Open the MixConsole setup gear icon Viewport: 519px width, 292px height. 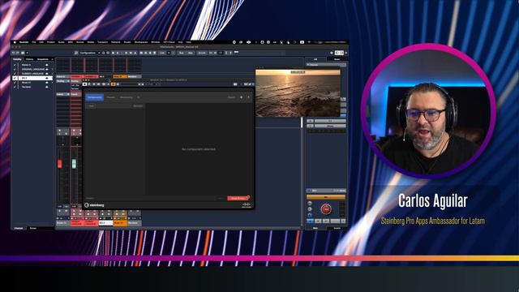tap(332, 53)
